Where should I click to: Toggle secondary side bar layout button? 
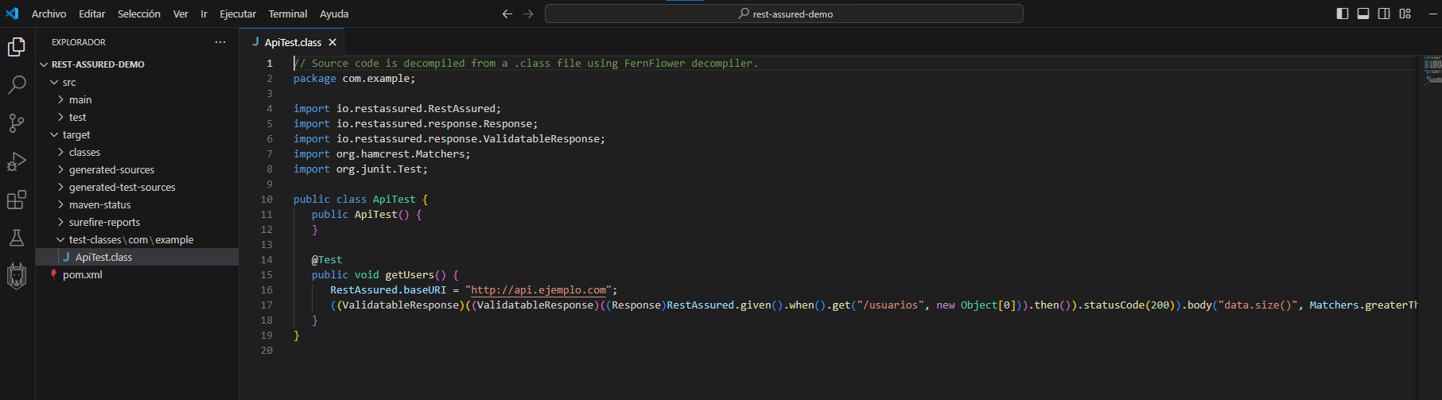pos(1384,14)
